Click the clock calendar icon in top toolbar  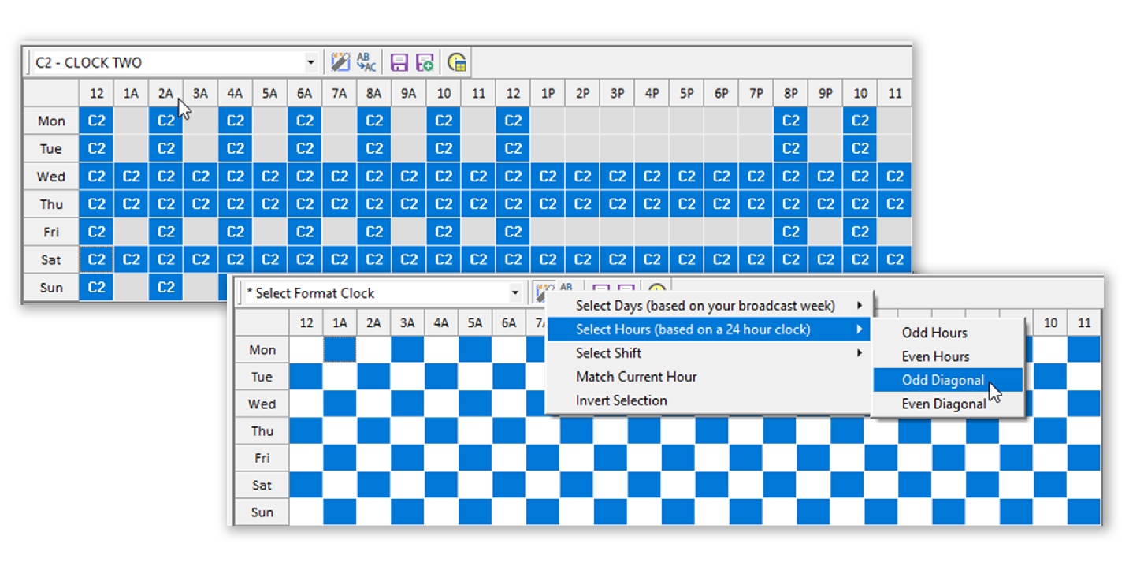click(x=456, y=62)
